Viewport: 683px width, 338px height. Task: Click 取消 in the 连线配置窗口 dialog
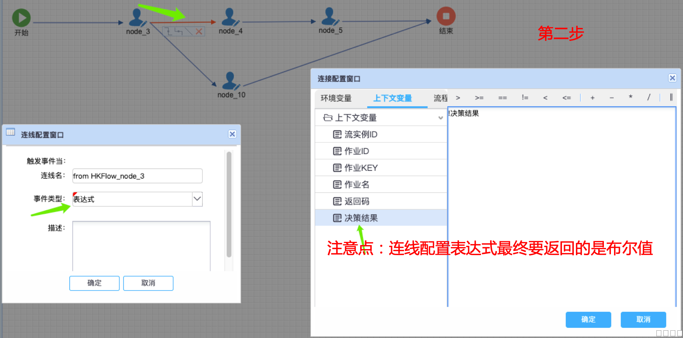pos(148,283)
